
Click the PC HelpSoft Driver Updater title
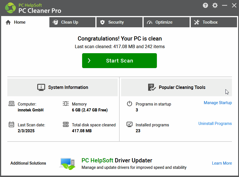[x=117, y=160]
